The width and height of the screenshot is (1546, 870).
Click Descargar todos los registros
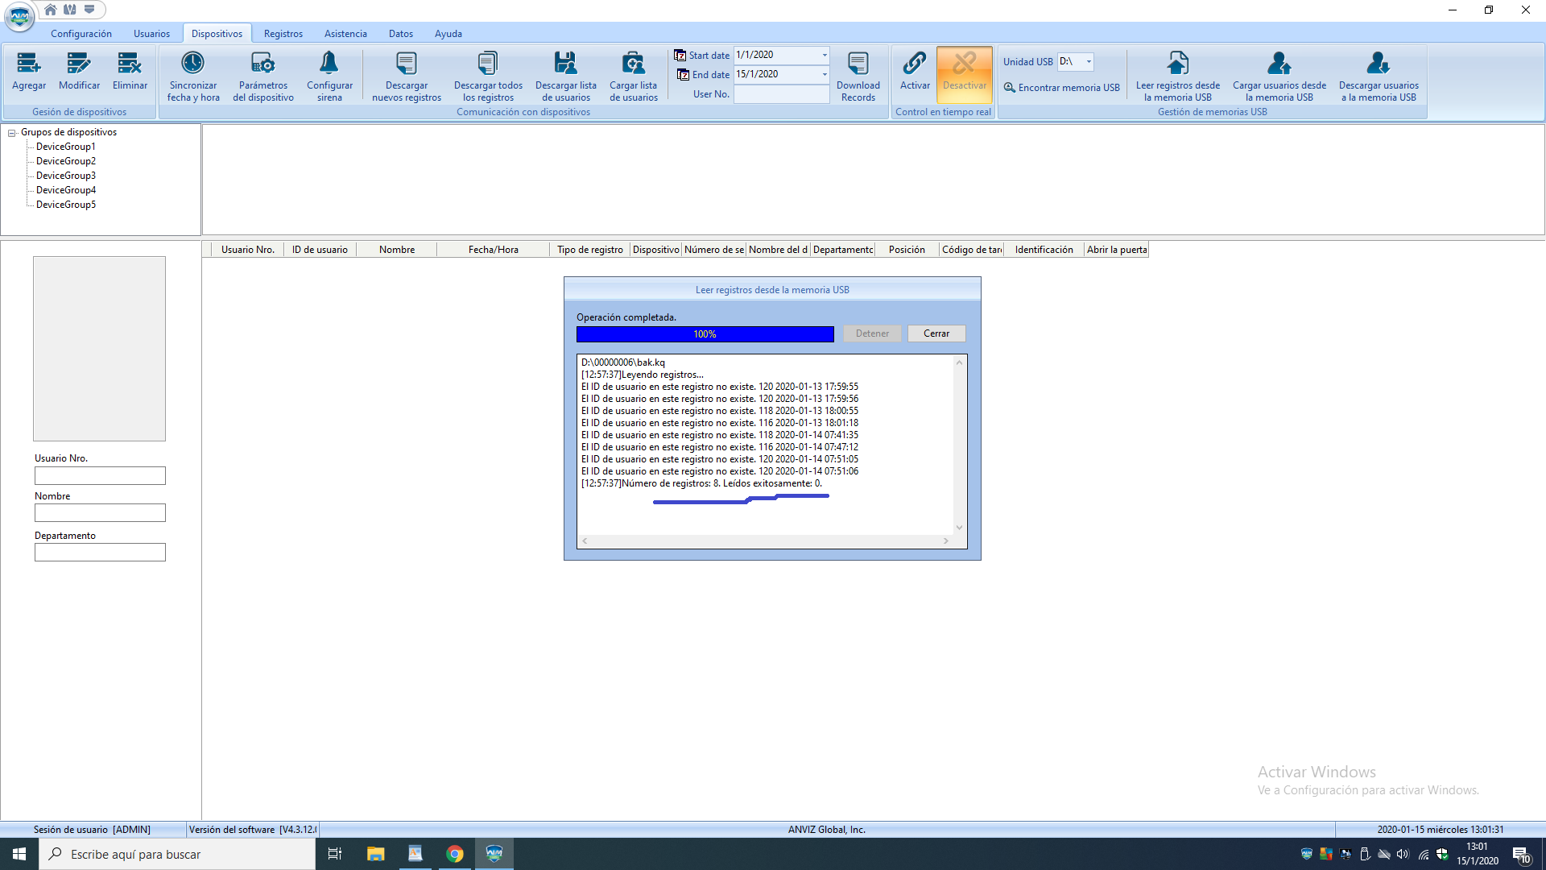coord(488,76)
